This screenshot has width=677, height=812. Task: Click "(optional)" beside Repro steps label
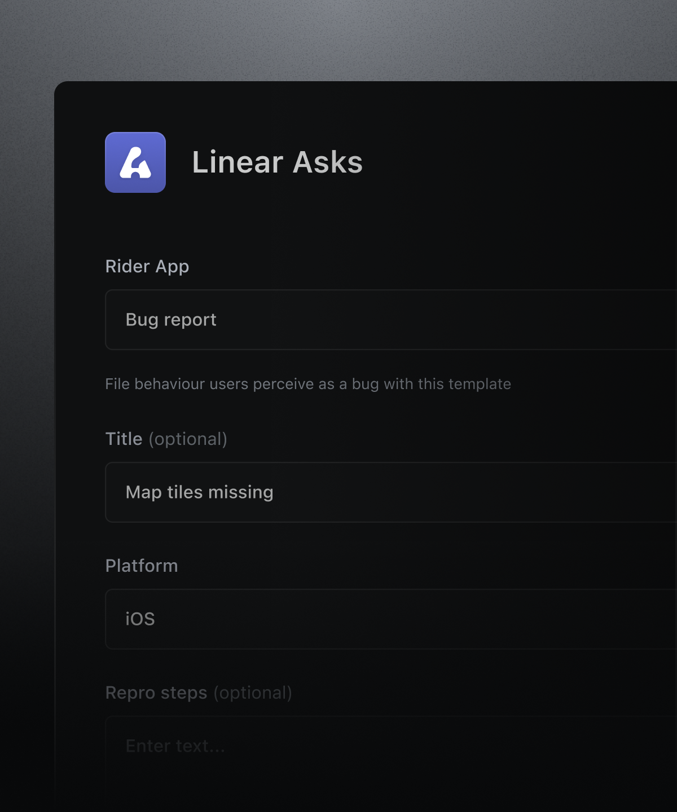point(253,692)
